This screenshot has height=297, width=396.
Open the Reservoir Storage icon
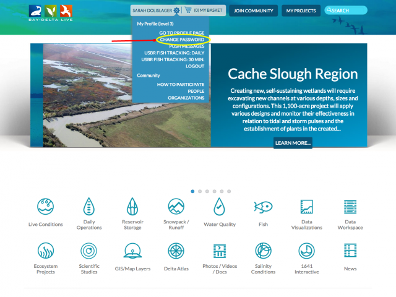click(132, 206)
